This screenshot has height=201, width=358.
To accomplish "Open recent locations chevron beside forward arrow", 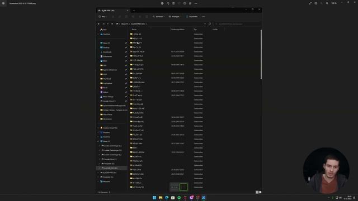I will point(108,24).
